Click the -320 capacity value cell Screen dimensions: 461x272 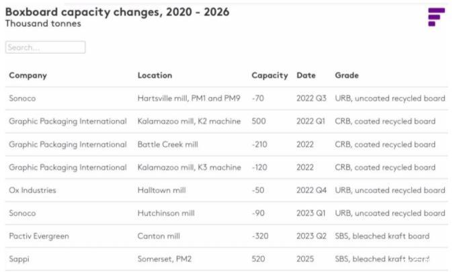pos(260,236)
